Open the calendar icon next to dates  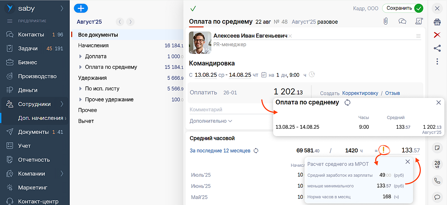point(264,75)
